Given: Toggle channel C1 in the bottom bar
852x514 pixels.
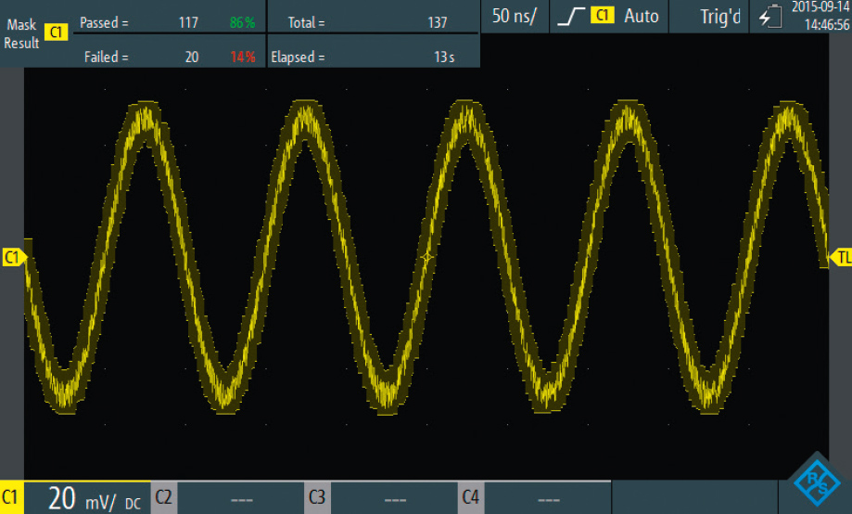Looking at the screenshot, I should 11,498.
